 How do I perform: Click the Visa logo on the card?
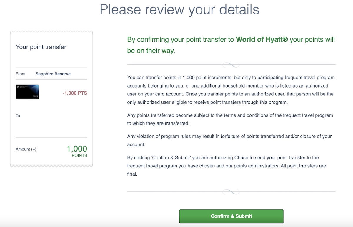(35, 96)
